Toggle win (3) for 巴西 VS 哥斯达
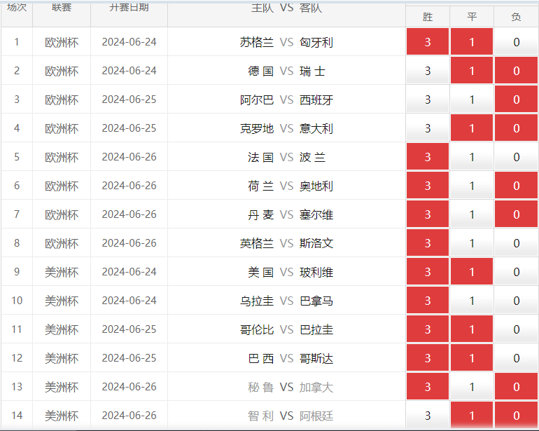The image size is (539, 431). pyautogui.click(x=427, y=358)
